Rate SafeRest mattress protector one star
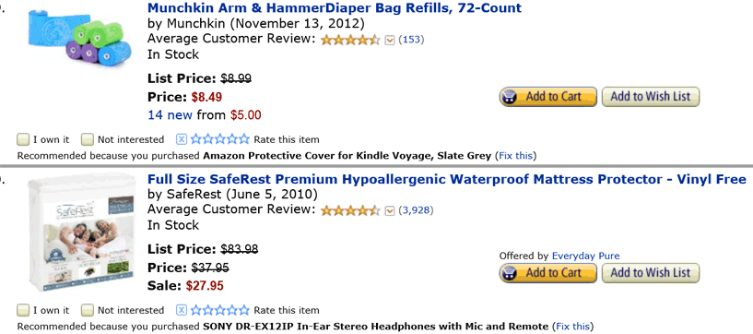 tap(196, 310)
